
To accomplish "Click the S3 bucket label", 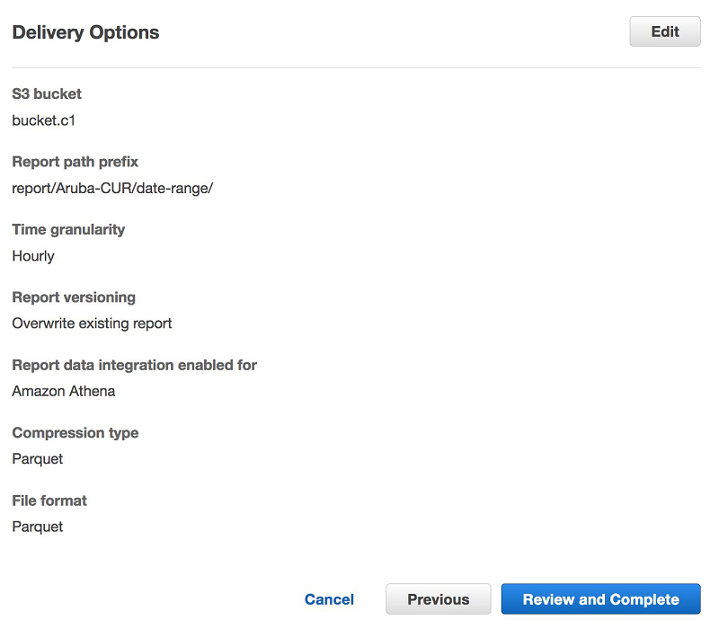I will coord(47,93).
